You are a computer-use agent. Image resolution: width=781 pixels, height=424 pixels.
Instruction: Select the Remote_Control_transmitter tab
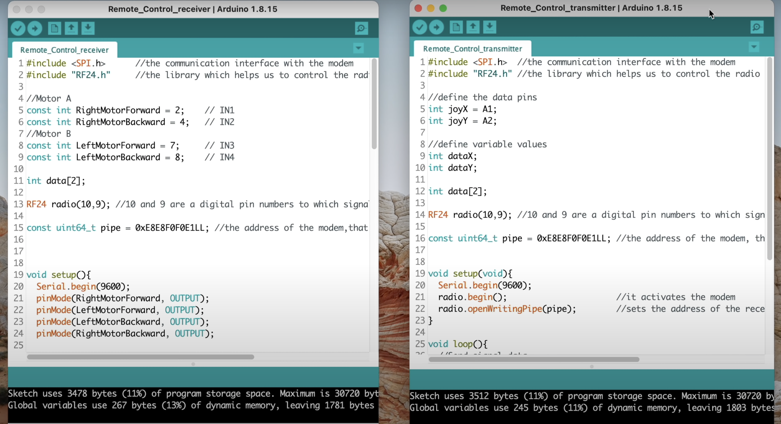tap(473, 49)
